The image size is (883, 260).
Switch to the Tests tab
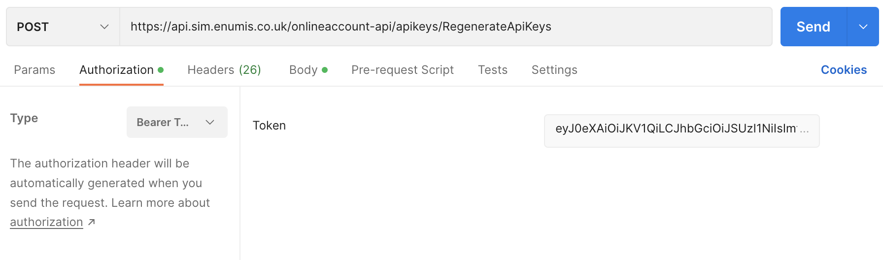[x=492, y=70]
